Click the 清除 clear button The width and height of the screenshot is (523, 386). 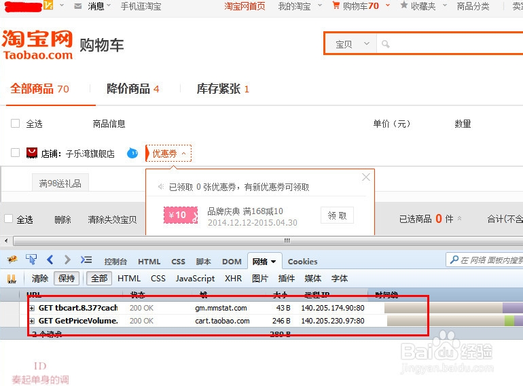point(40,278)
